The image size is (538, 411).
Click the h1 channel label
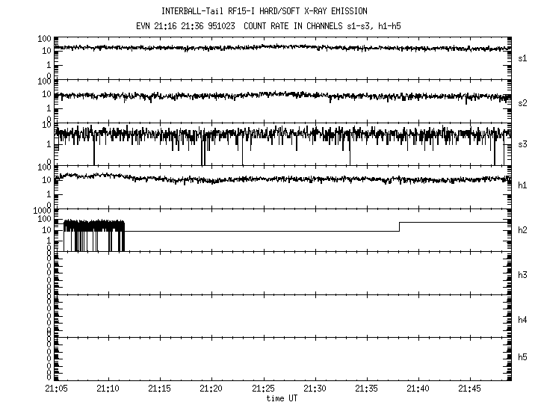[x=523, y=185]
